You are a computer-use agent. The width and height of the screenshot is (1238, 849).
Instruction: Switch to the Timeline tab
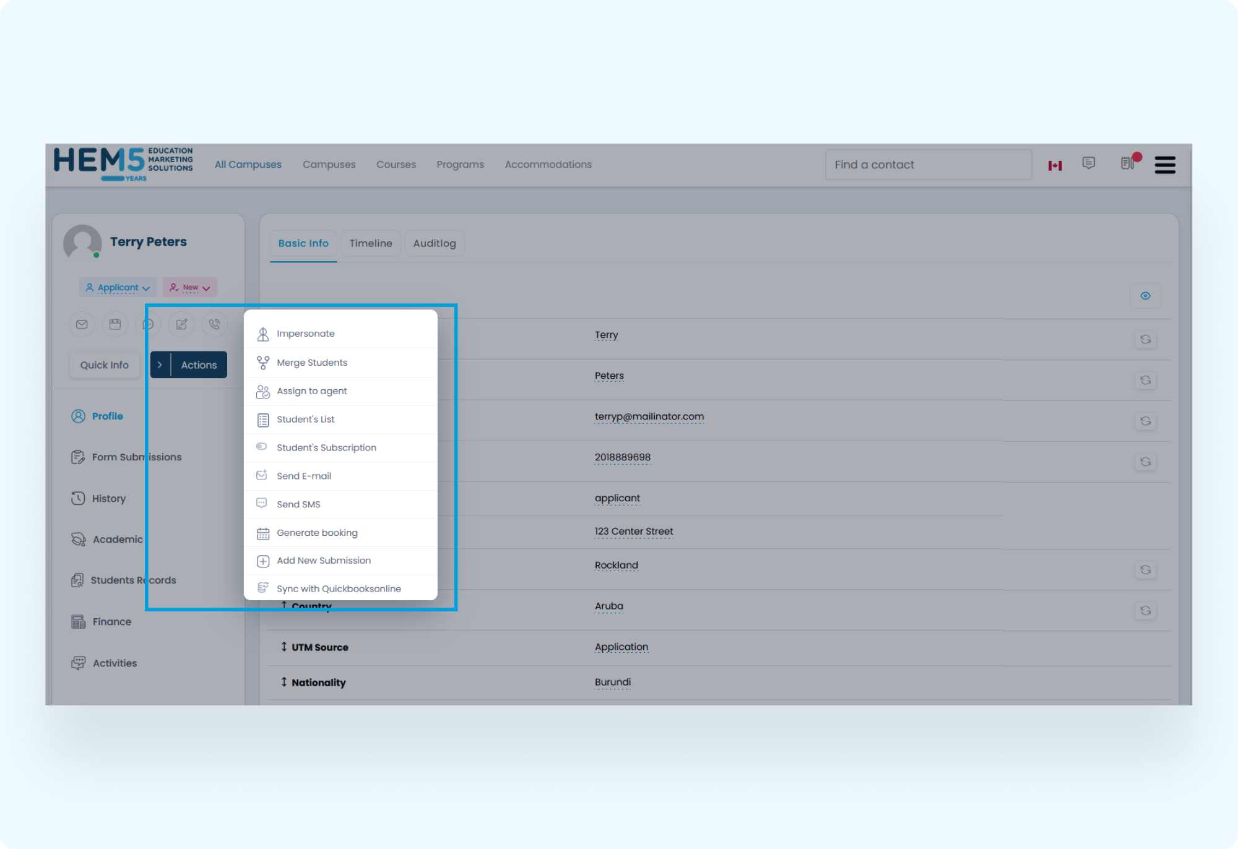tap(370, 243)
